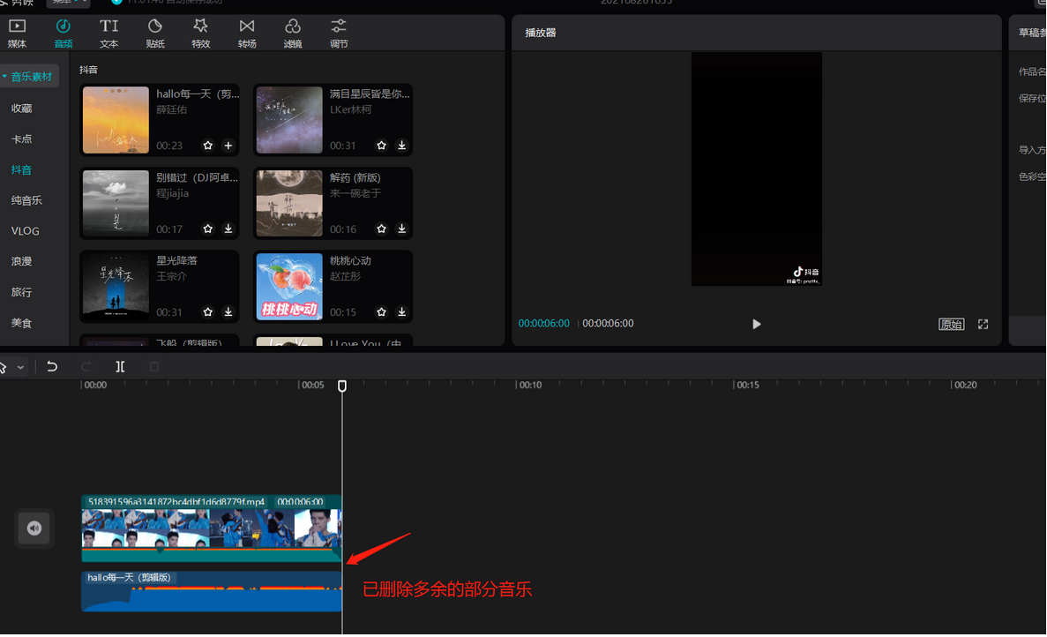The width and height of the screenshot is (1047, 637).
Task: Click the artist name 赵芷彤
Action: (345, 276)
